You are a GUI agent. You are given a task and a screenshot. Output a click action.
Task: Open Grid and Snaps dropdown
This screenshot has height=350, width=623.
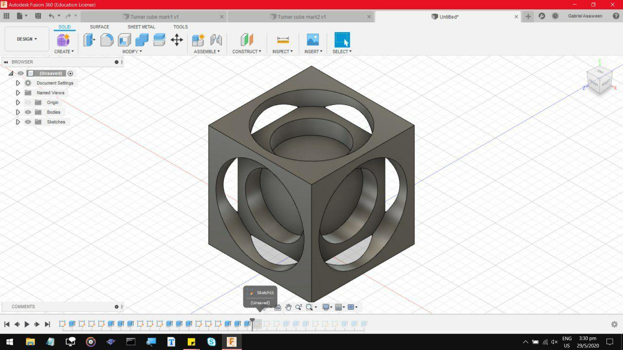(340, 307)
